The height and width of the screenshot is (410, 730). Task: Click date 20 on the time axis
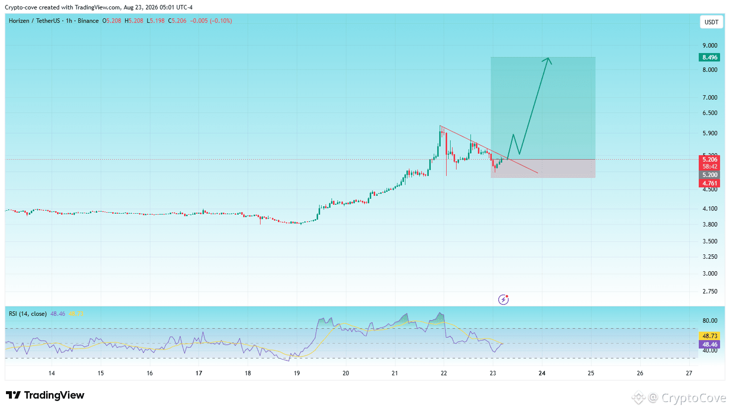tap(346, 373)
